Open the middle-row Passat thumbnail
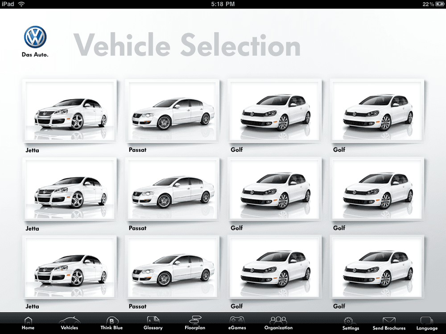Screen dimensions: 446x334 [172, 189]
